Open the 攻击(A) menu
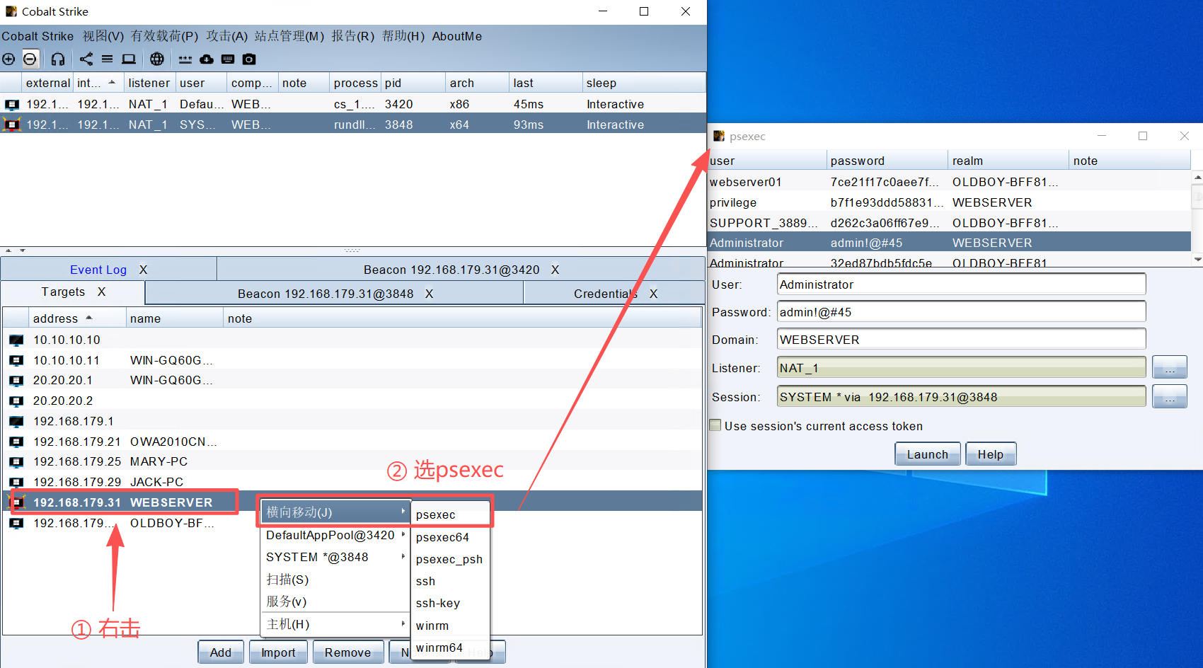1203x668 pixels. (227, 36)
